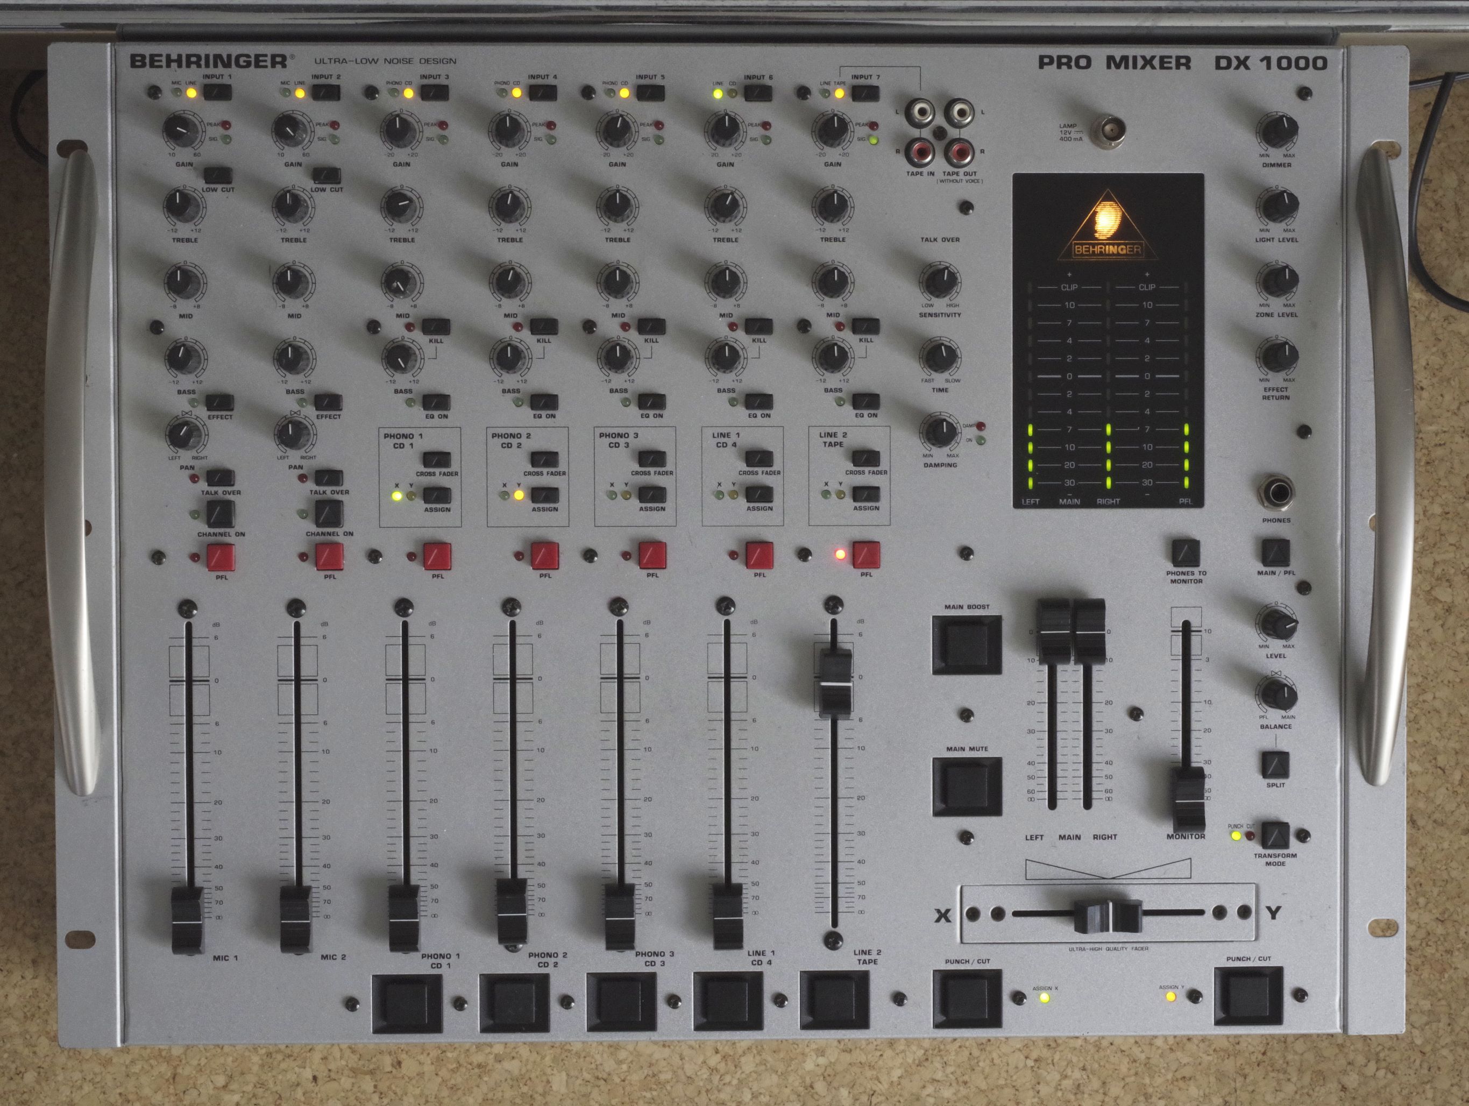Push the PUNCH / CUT button near ASSIGN Y

tap(1248, 997)
